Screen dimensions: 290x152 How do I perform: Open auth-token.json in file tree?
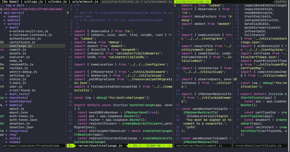tap(23, 120)
